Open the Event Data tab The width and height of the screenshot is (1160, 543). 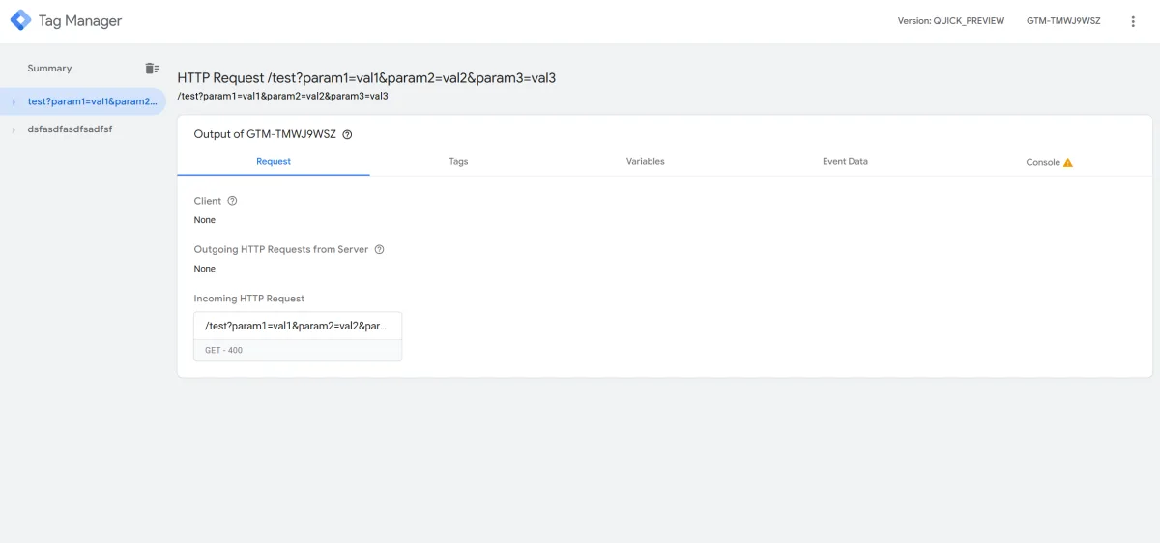[845, 161]
